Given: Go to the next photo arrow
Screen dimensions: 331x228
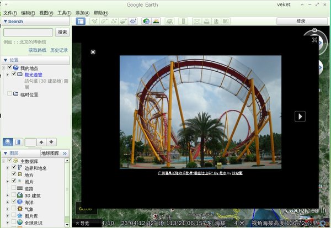Looking at the screenshot, I should (300, 116).
